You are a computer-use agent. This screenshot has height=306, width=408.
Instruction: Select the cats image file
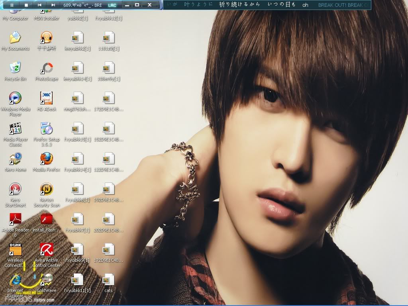pos(108,280)
